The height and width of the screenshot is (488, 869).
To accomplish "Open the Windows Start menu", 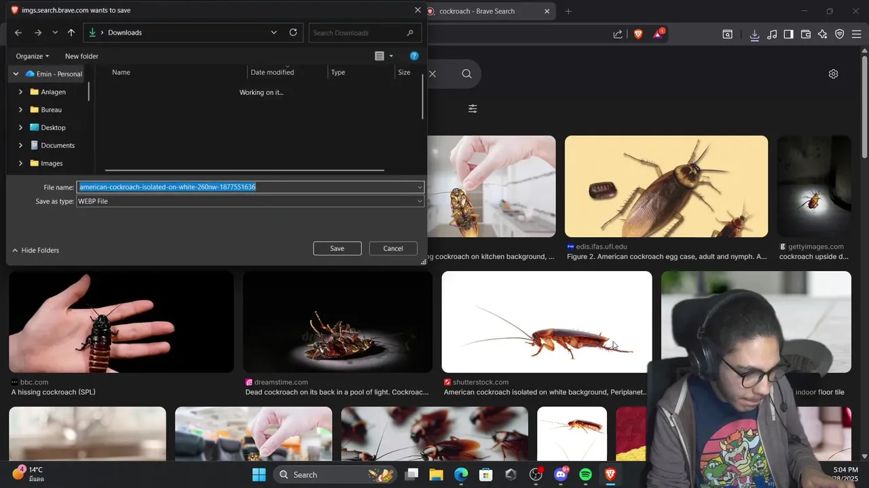I will (259, 474).
